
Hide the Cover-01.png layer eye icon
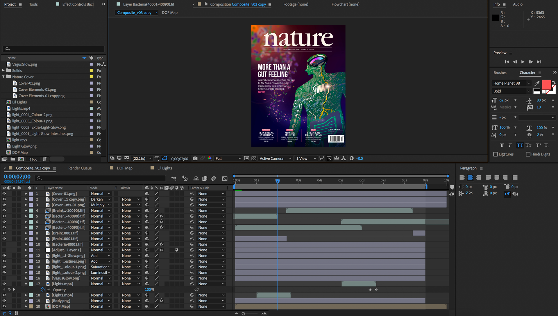4,194
